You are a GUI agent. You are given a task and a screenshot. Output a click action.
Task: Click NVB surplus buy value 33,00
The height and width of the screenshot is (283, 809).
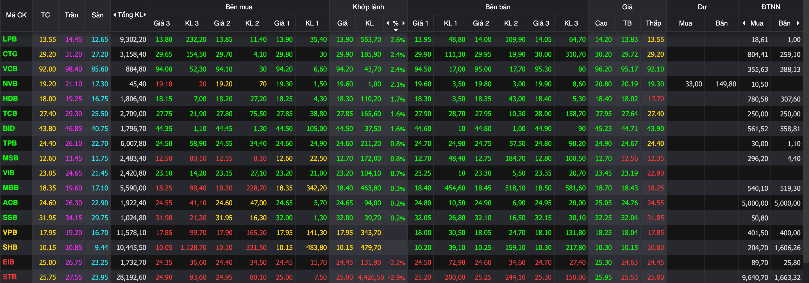coord(694,84)
